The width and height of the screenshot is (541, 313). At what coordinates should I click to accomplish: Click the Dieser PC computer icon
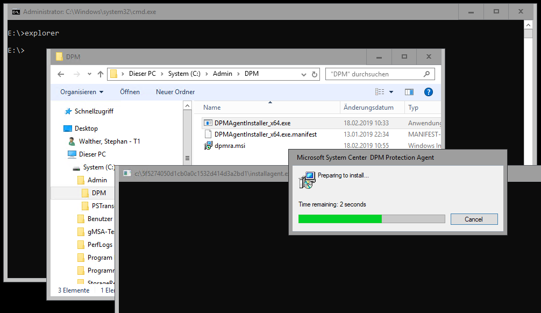pos(72,154)
